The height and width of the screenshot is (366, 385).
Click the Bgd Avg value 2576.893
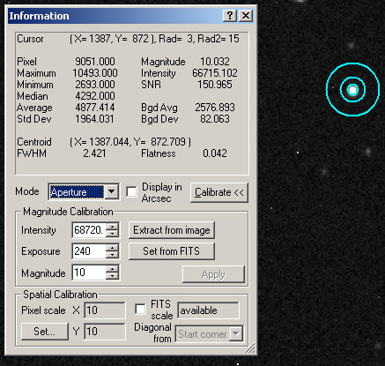click(215, 108)
